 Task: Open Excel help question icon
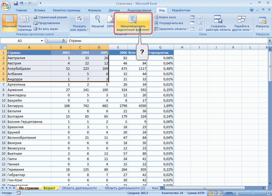point(251,10)
